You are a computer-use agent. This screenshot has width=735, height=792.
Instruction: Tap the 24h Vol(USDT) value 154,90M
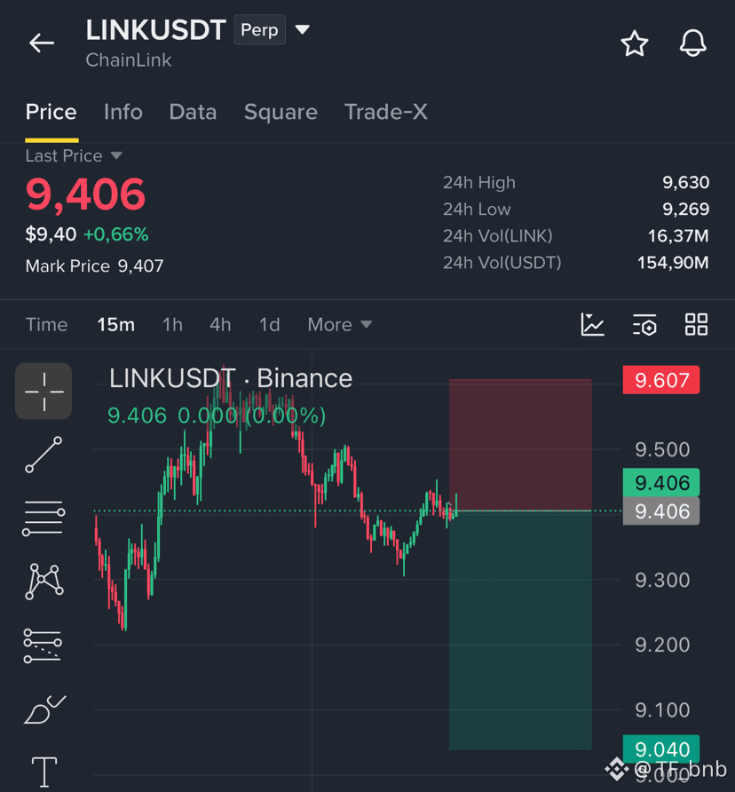click(673, 263)
